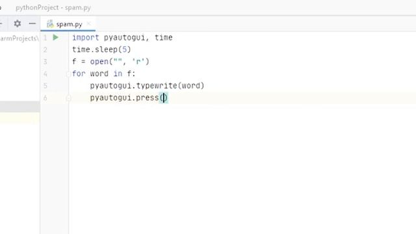The height and width of the screenshot is (234, 416).
Task: Place cursor inside the empty quotes in open()
Action: 118,62
